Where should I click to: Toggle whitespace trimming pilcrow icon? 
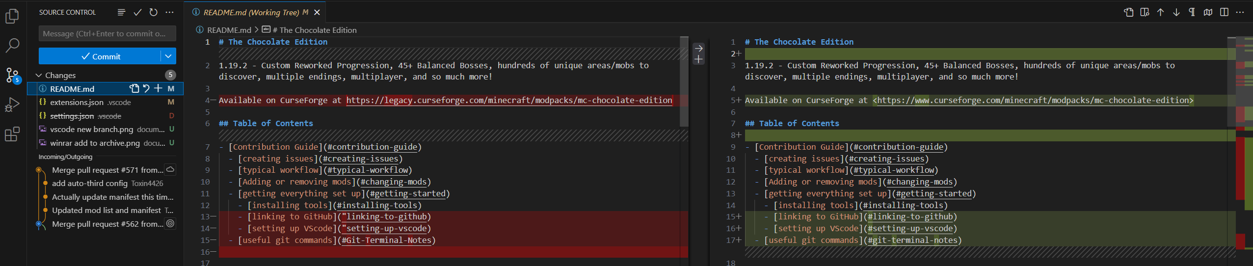click(x=1192, y=12)
